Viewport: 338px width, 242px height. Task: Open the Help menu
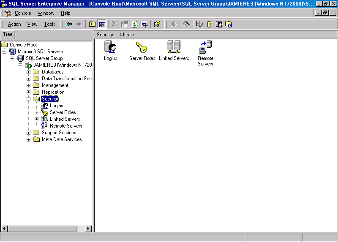(x=65, y=13)
